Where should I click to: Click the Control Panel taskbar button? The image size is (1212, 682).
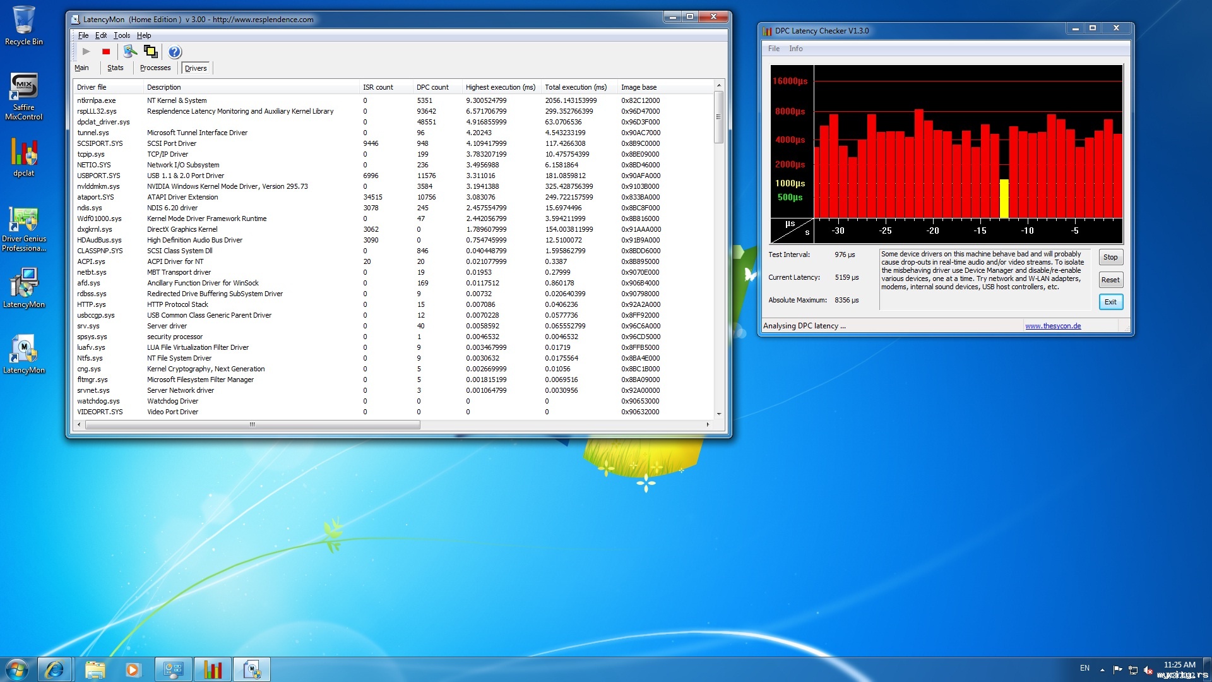pos(173,669)
